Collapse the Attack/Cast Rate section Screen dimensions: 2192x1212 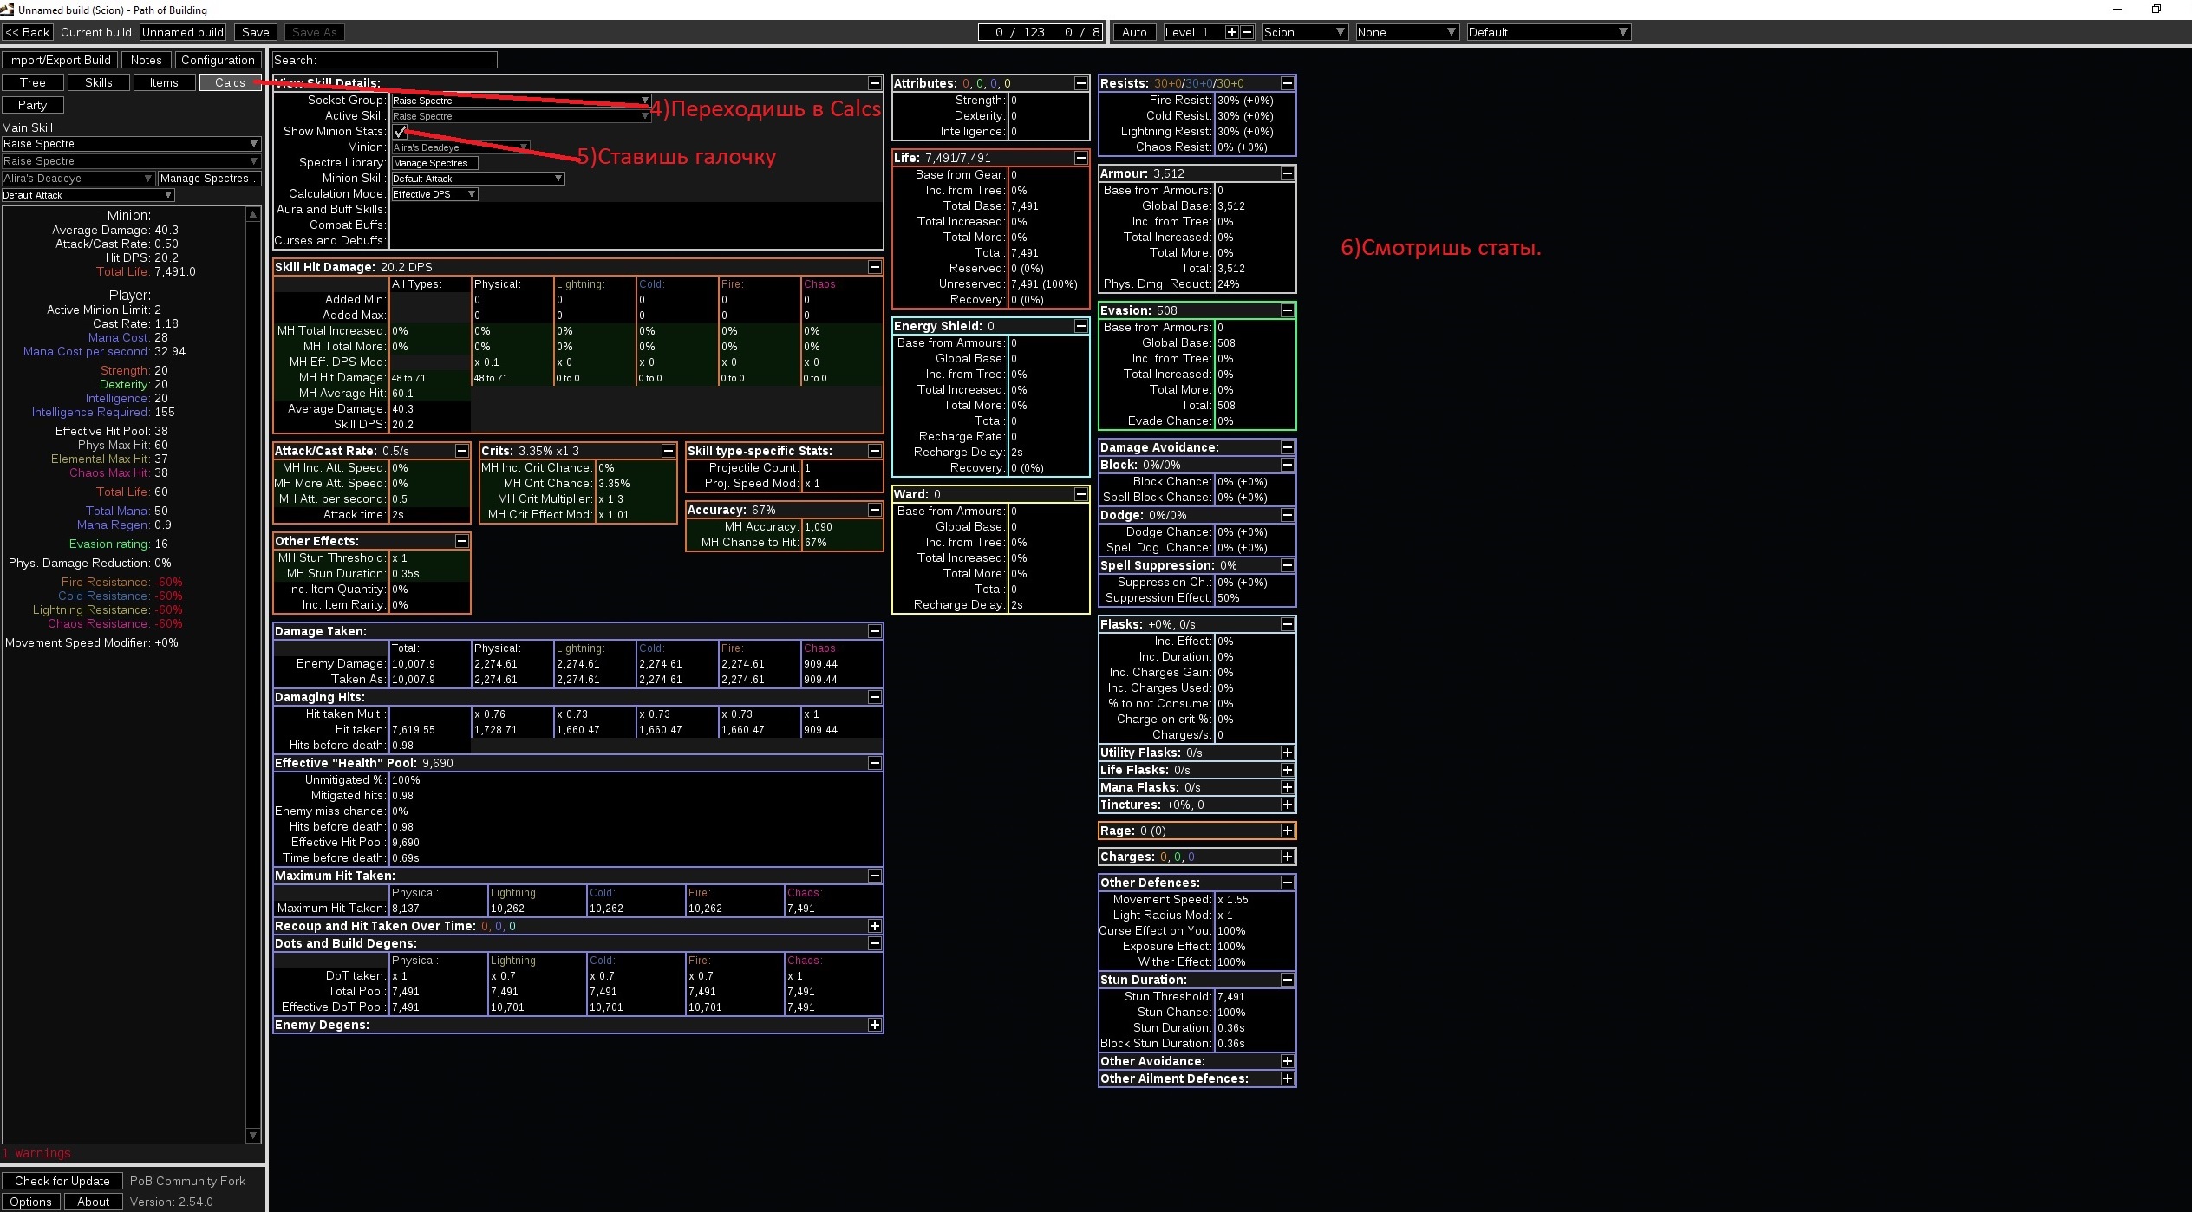click(x=461, y=451)
